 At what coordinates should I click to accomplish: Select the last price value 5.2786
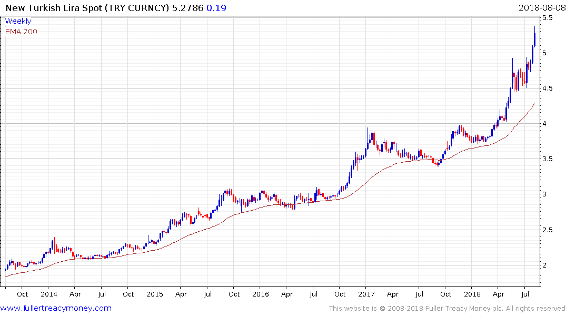pyautogui.click(x=188, y=8)
